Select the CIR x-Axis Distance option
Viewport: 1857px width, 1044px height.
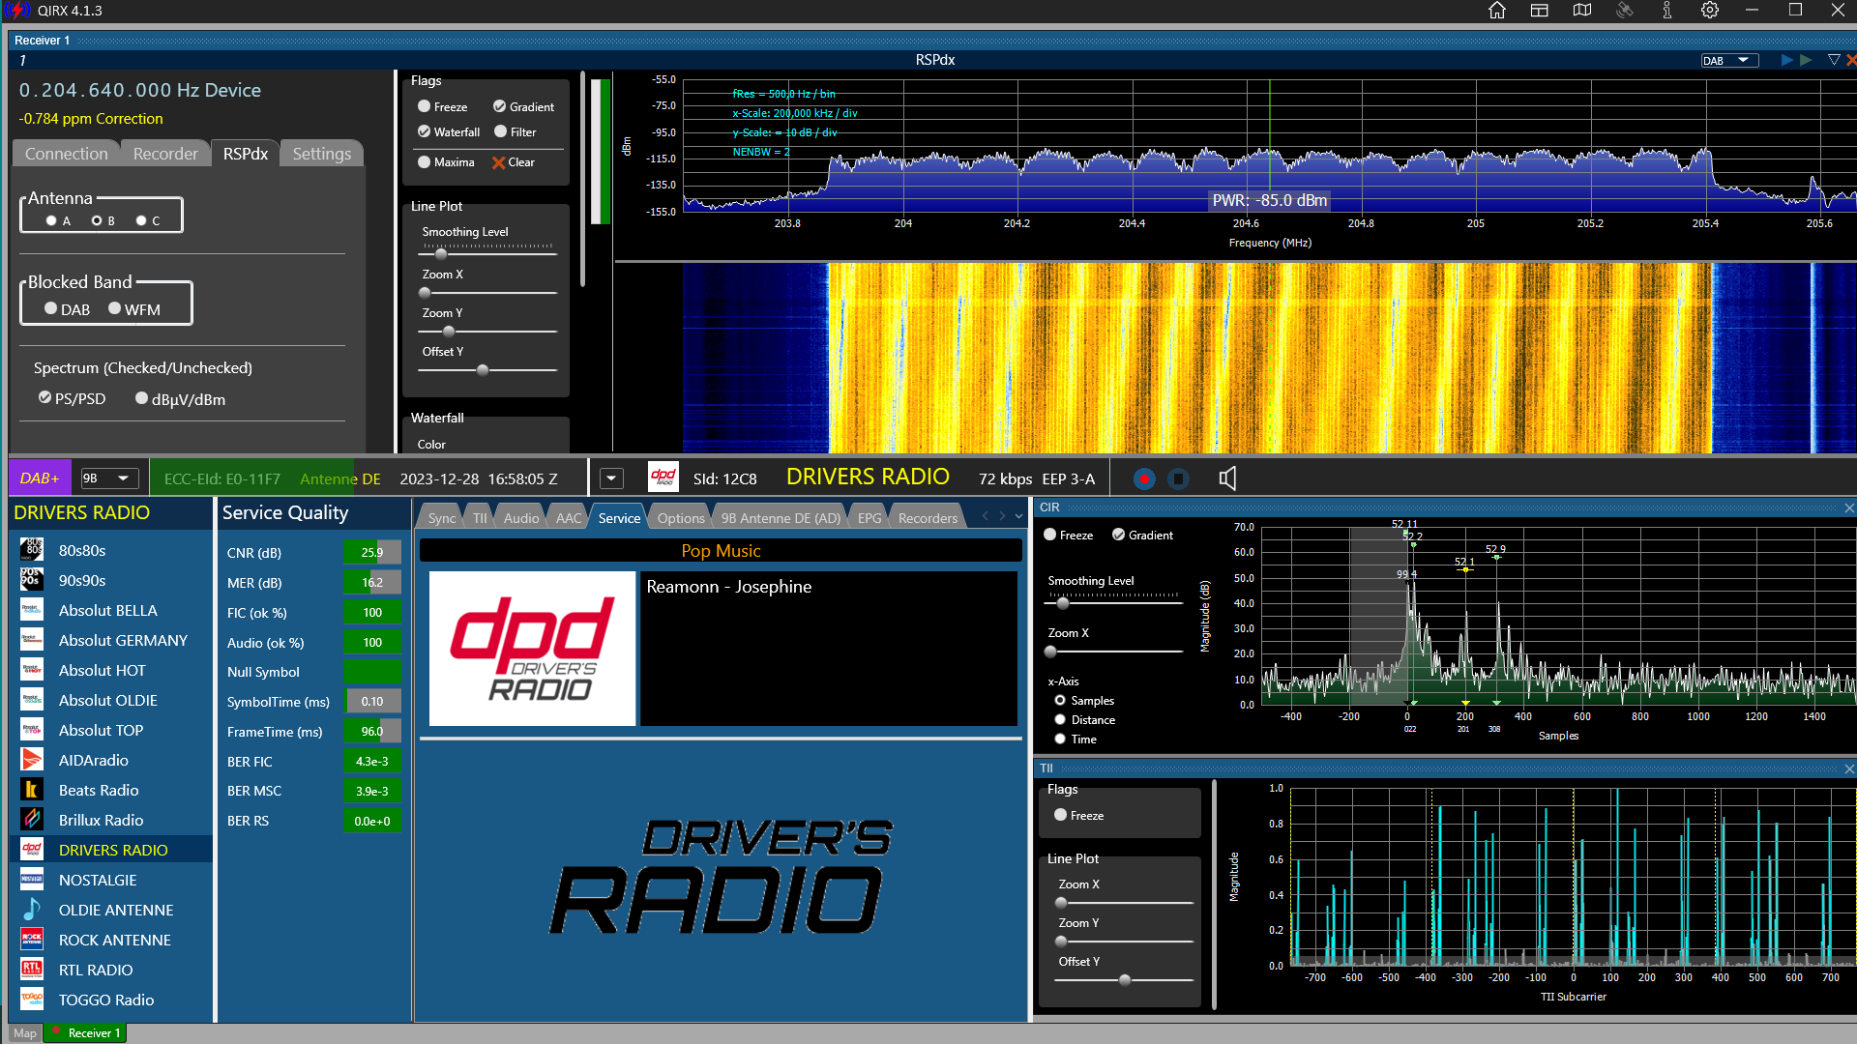click(1060, 720)
